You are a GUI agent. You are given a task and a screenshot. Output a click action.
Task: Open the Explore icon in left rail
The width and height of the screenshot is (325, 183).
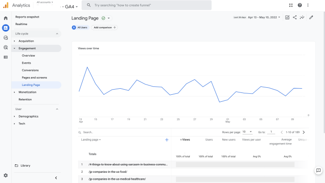click(x=6, y=38)
